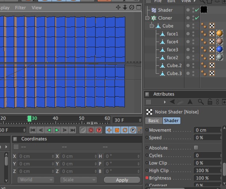226x189 pixels.
Task: Click the search icon in Attributes toolbar
Action: [x=201, y=102]
